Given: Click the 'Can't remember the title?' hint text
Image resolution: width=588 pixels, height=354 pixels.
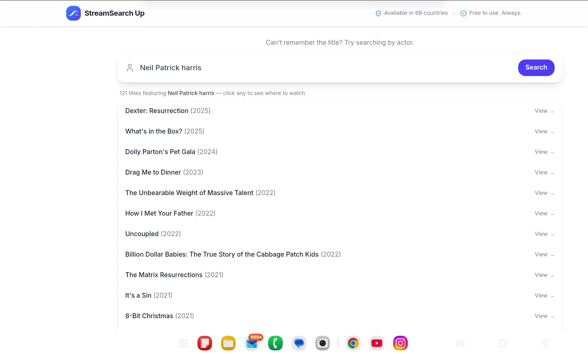Looking at the screenshot, I should click(340, 43).
